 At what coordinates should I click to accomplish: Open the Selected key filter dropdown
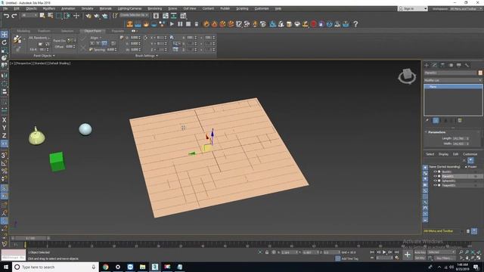[x=442, y=252]
